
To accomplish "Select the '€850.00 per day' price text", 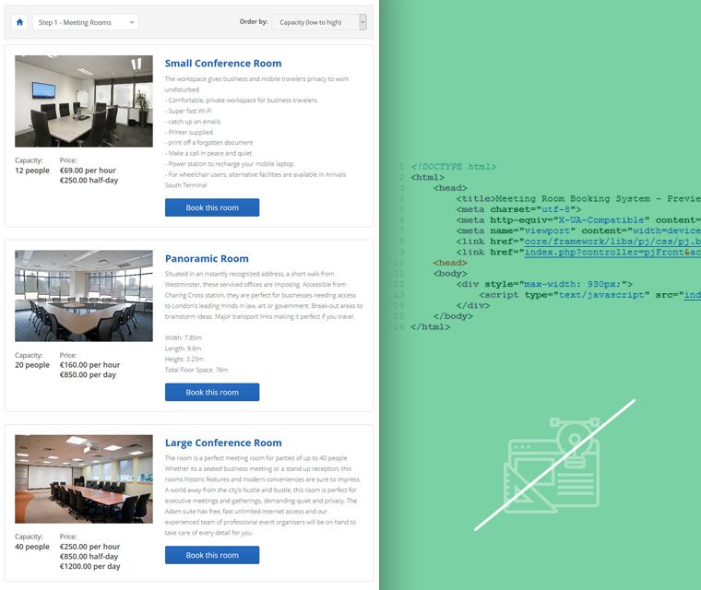I will click(x=88, y=374).
